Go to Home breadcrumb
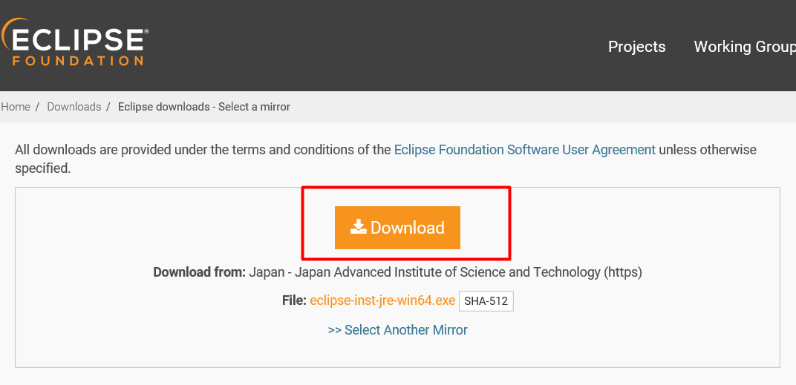The image size is (796, 385). pos(16,107)
